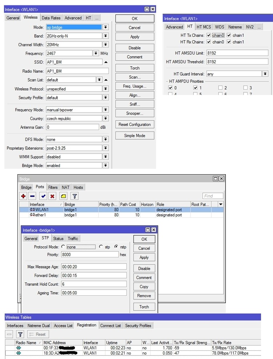
Task: Open the WMM Support dropdown
Action: tap(106, 157)
